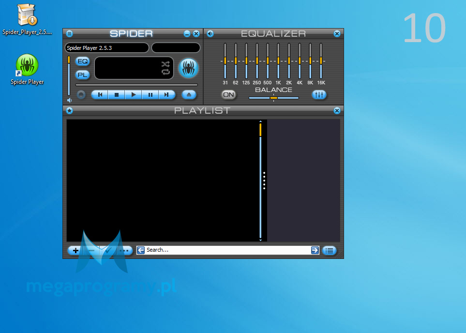Toggle the EQ equalizer window button

click(x=82, y=61)
